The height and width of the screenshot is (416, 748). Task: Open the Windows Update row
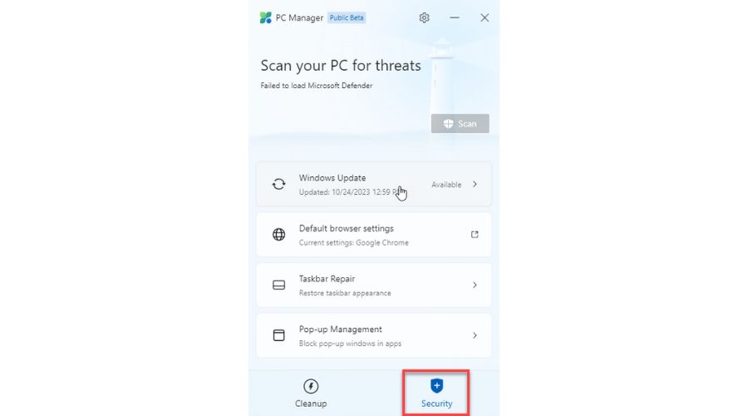(373, 185)
